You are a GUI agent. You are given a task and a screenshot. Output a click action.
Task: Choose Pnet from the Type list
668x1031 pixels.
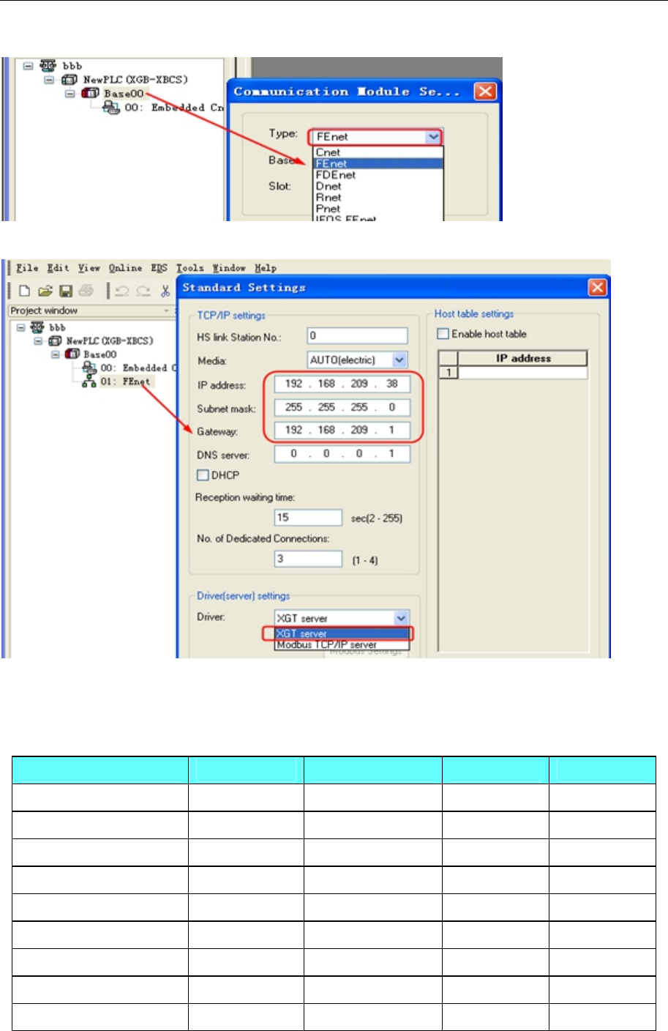(x=378, y=208)
